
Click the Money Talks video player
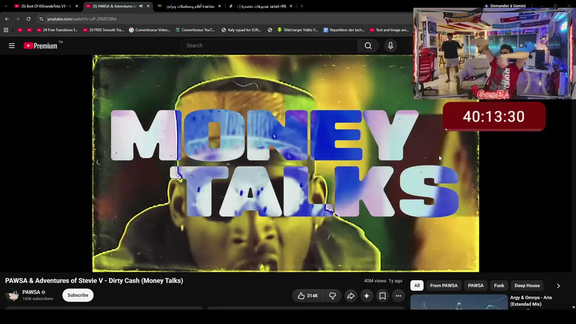click(286, 163)
